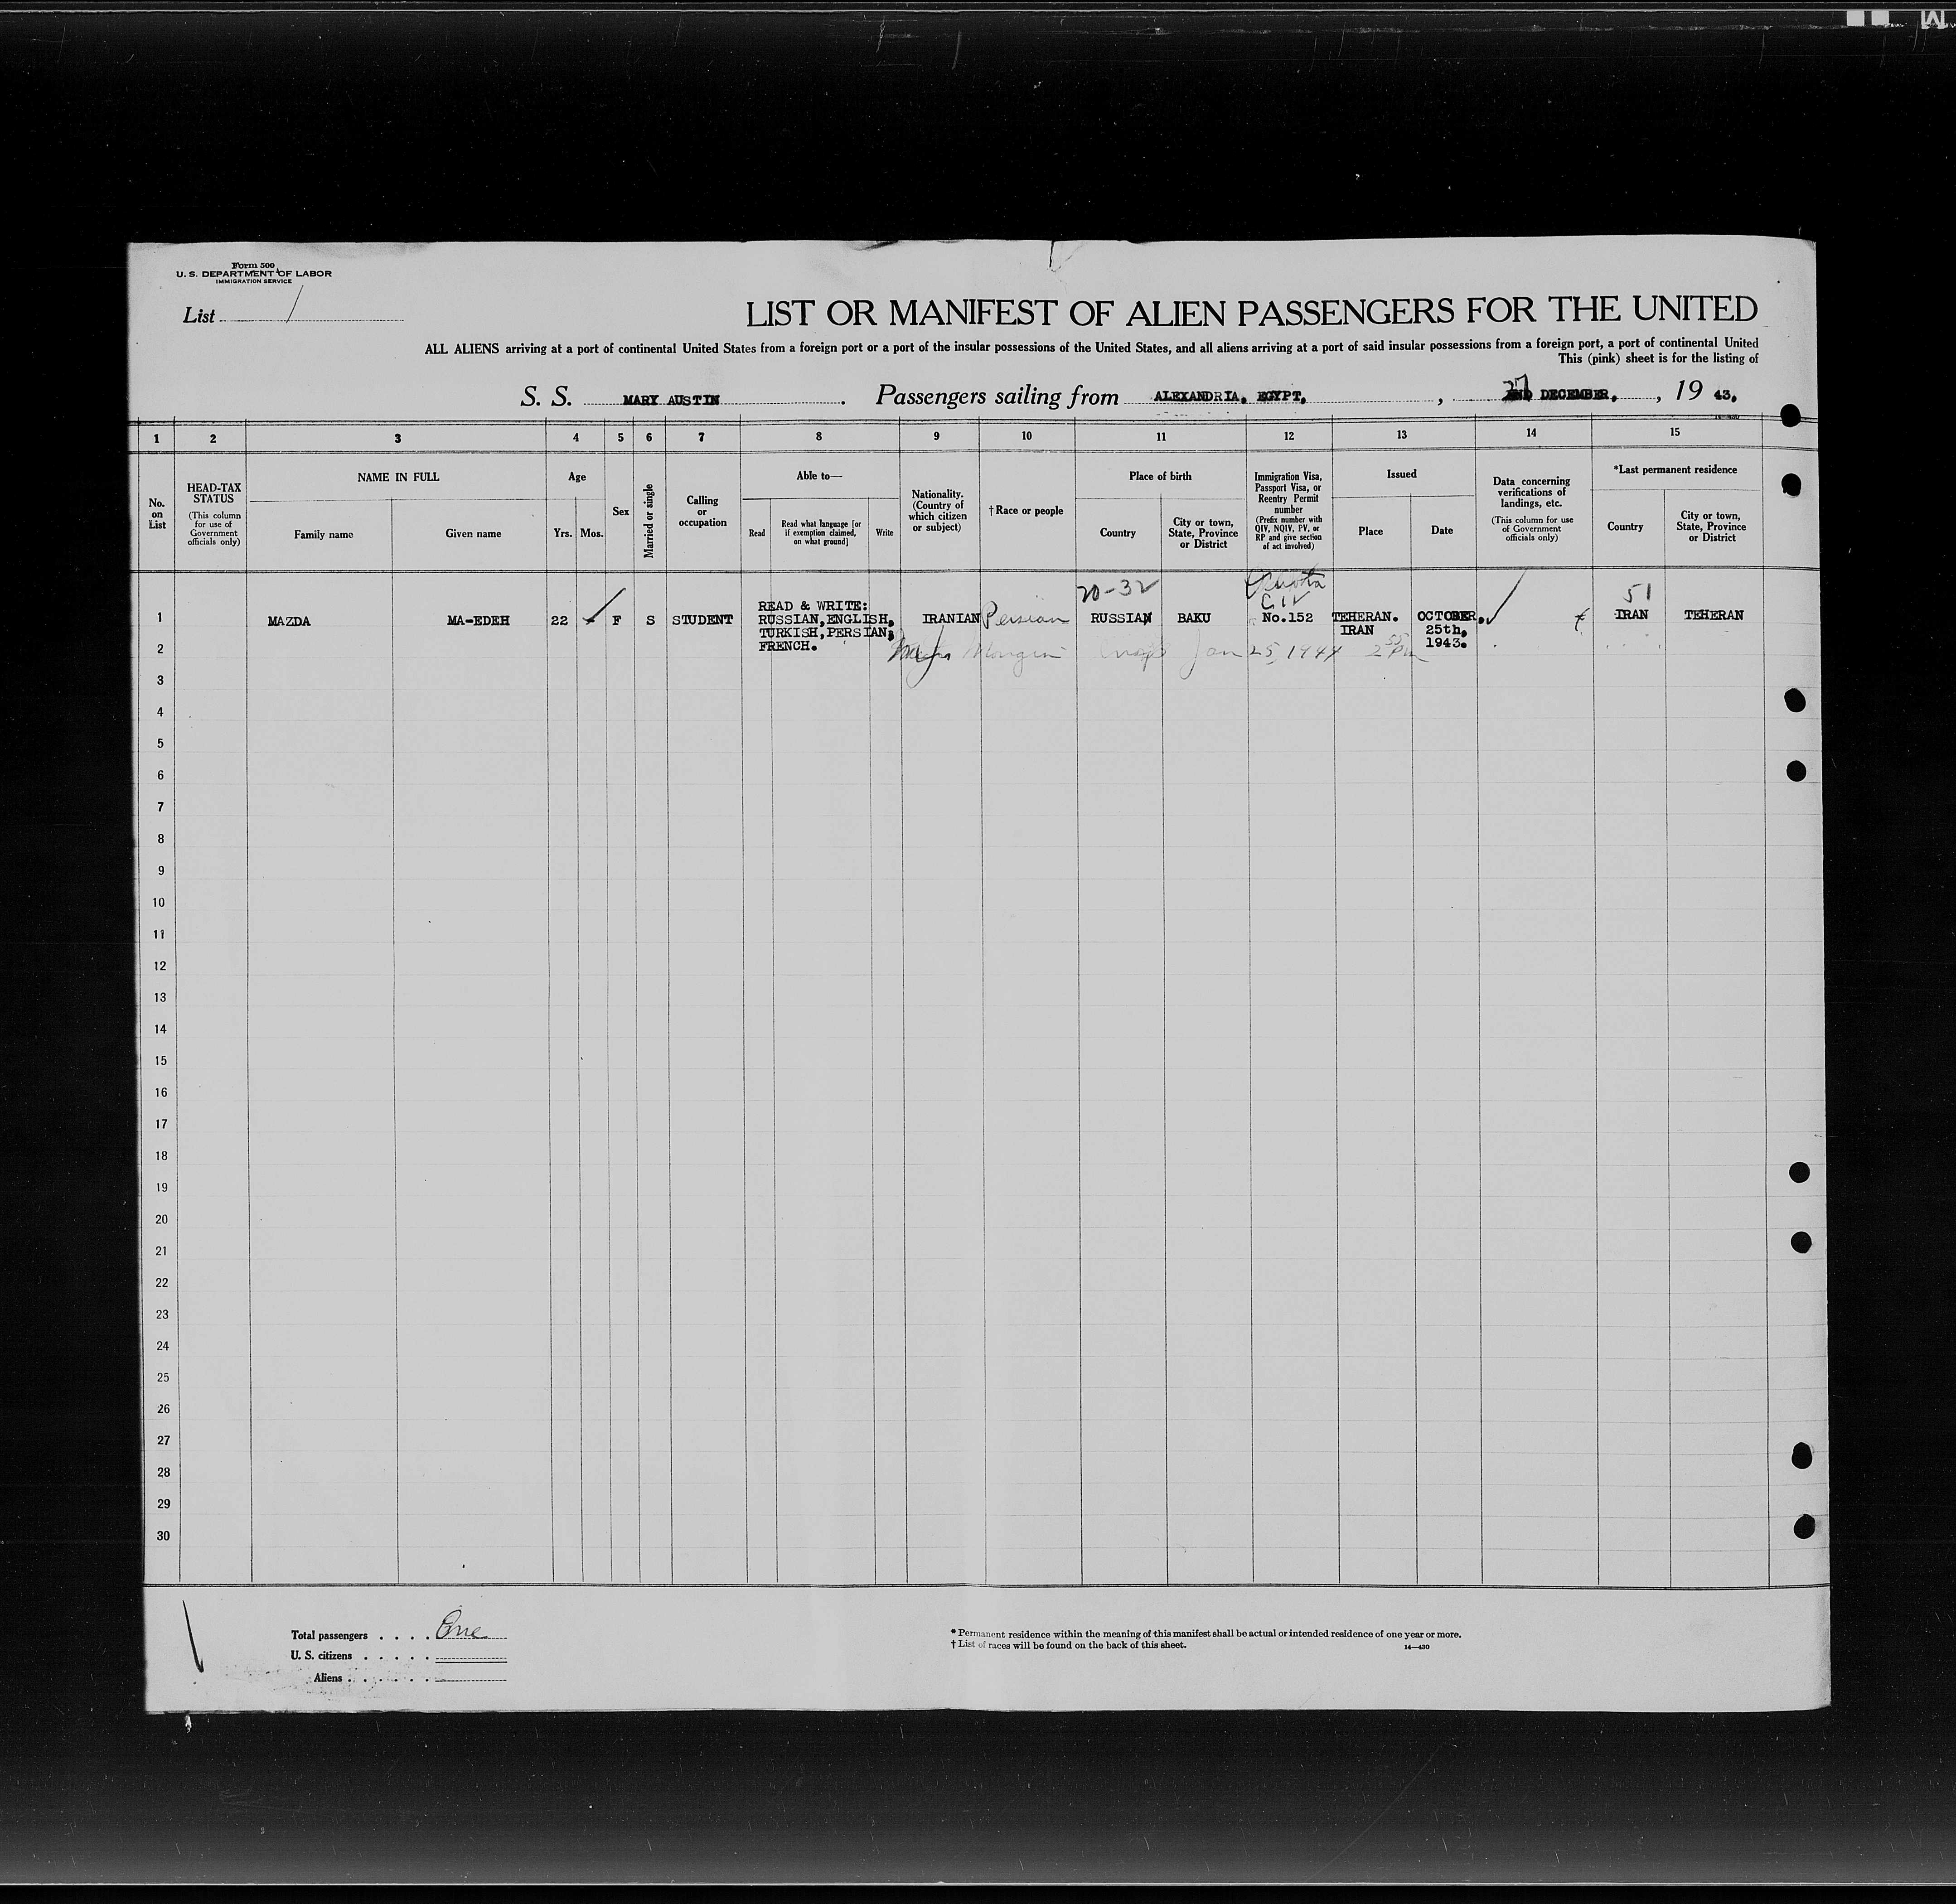Click the given name MA-EDEH entry

point(478,620)
